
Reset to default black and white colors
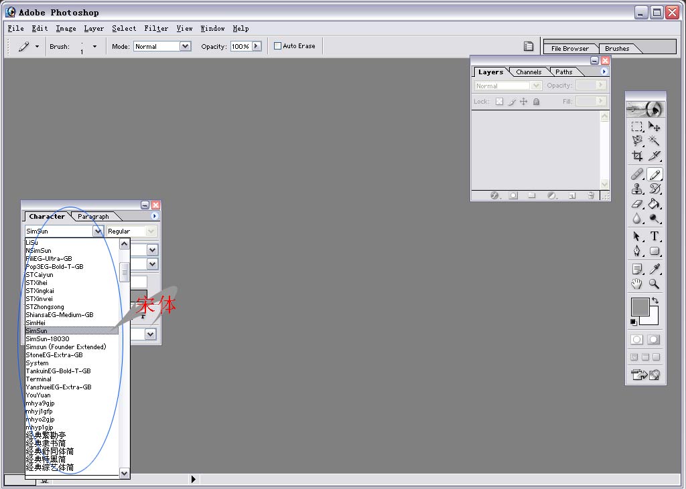pyautogui.click(x=634, y=322)
